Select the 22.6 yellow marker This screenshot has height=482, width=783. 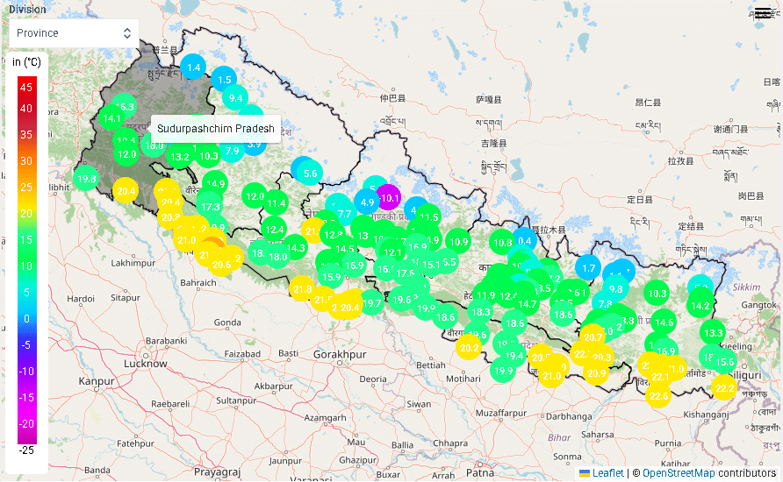tap(658, 396)
